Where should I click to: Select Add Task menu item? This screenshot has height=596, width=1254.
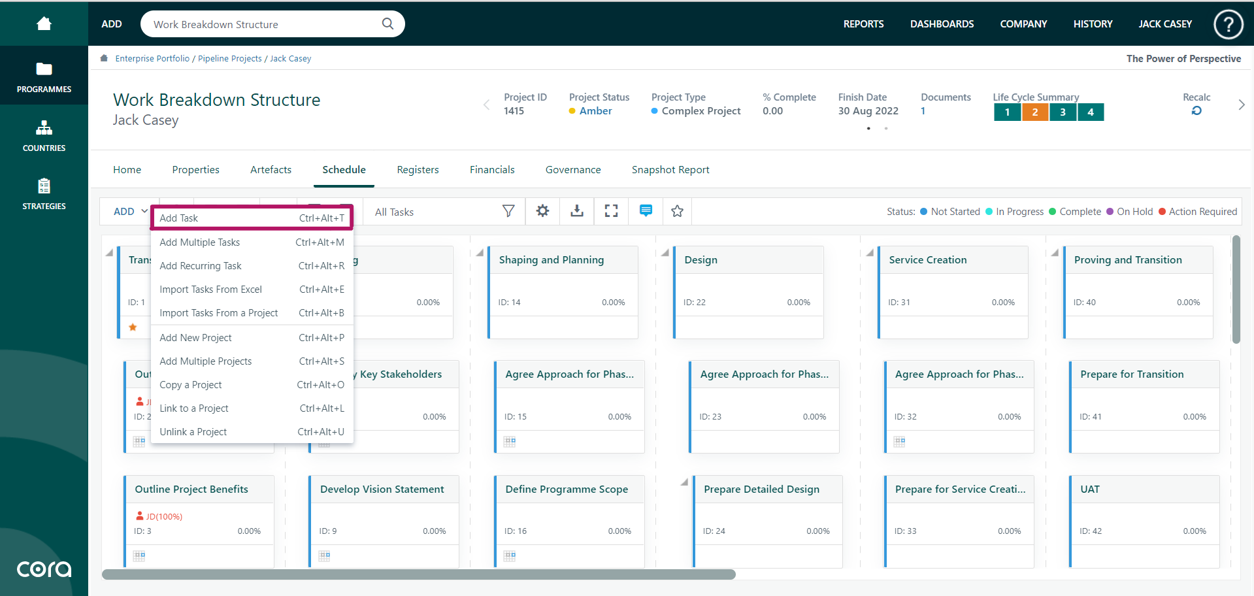(x=252, y=218)
